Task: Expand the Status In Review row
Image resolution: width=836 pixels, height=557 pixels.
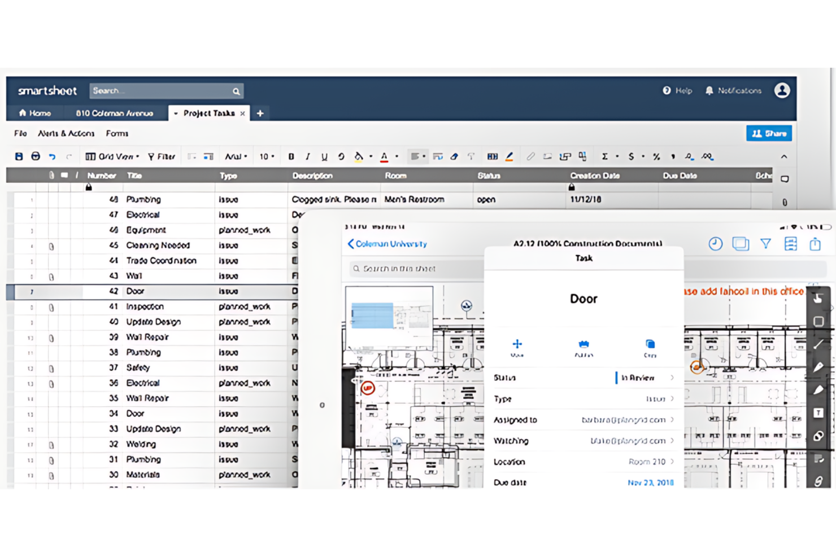Action: click(584, 378)
